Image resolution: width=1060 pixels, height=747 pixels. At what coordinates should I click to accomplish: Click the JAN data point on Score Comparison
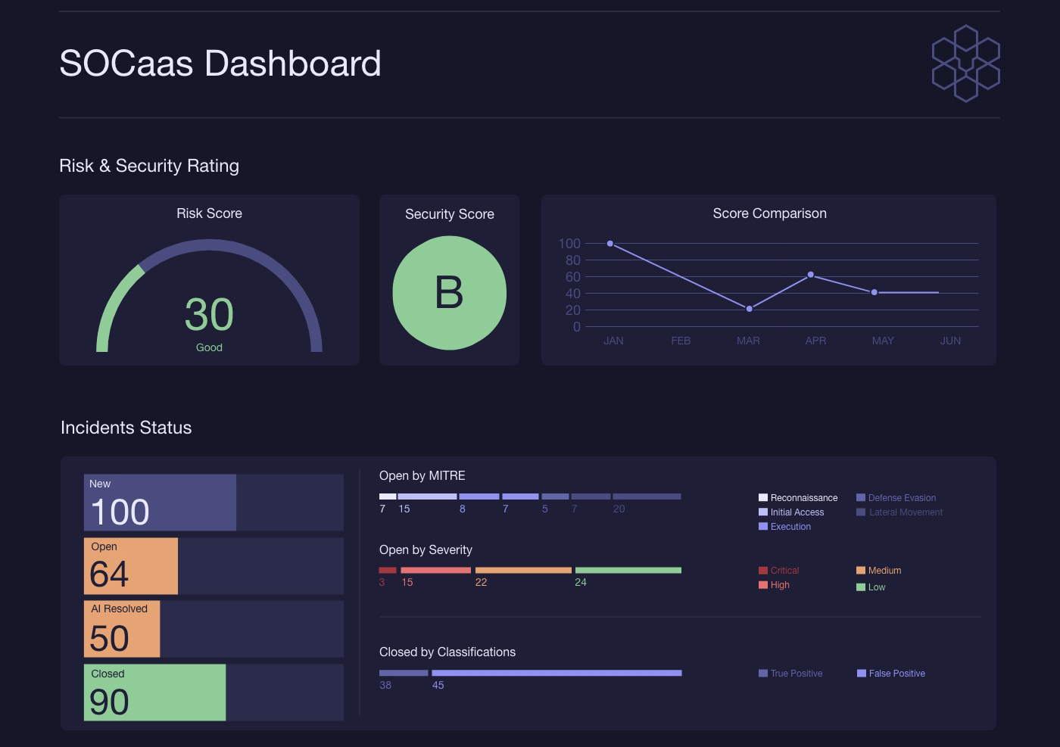point(610,244)
